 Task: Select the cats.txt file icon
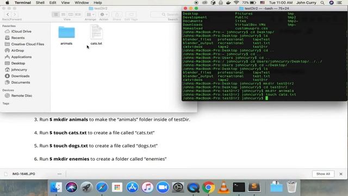(x=96, y=32)
